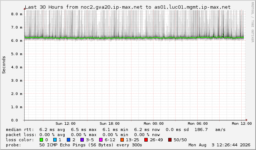Image resolution: width=256 pixels, height=150 pixels.
Task: Click the 6.1 ms min value
Action: click(115, 130)
